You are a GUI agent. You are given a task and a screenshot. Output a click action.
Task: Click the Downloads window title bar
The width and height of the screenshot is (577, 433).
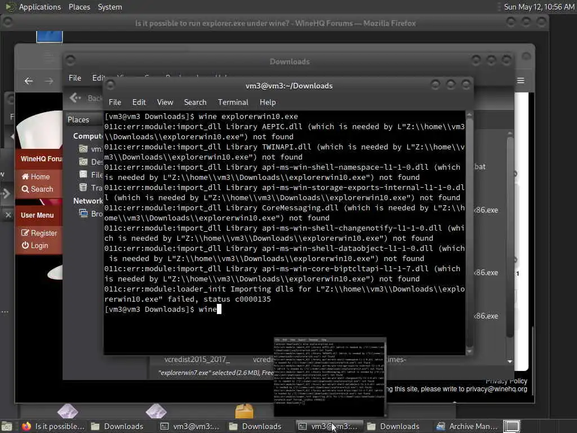(x=290, y=61)
